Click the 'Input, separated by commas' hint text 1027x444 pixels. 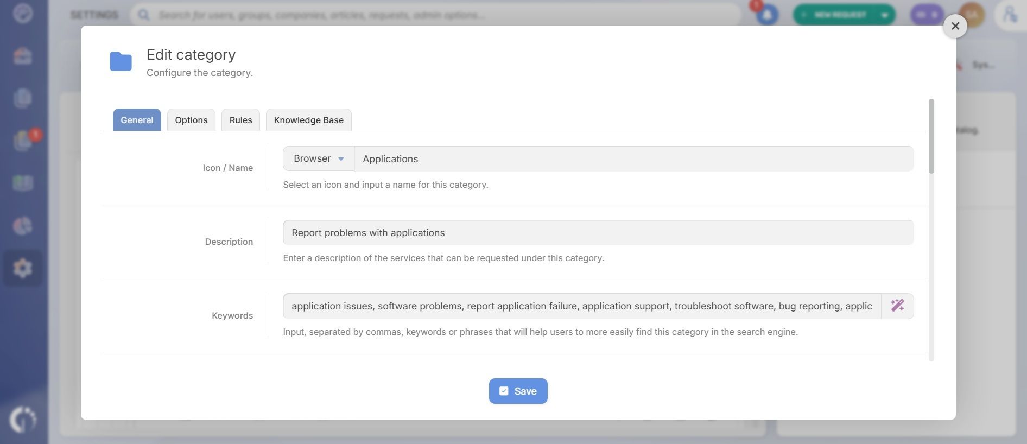coord(540,332)
